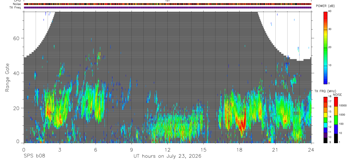
Task: Click the Range Gate 60 axis label
Action: [x=16, y=38]
